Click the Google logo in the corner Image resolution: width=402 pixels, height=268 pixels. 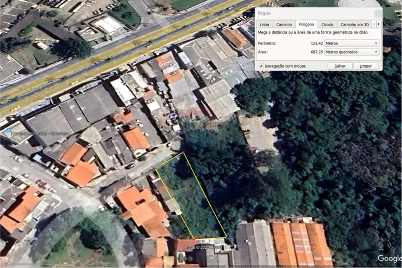click(389, 259)
